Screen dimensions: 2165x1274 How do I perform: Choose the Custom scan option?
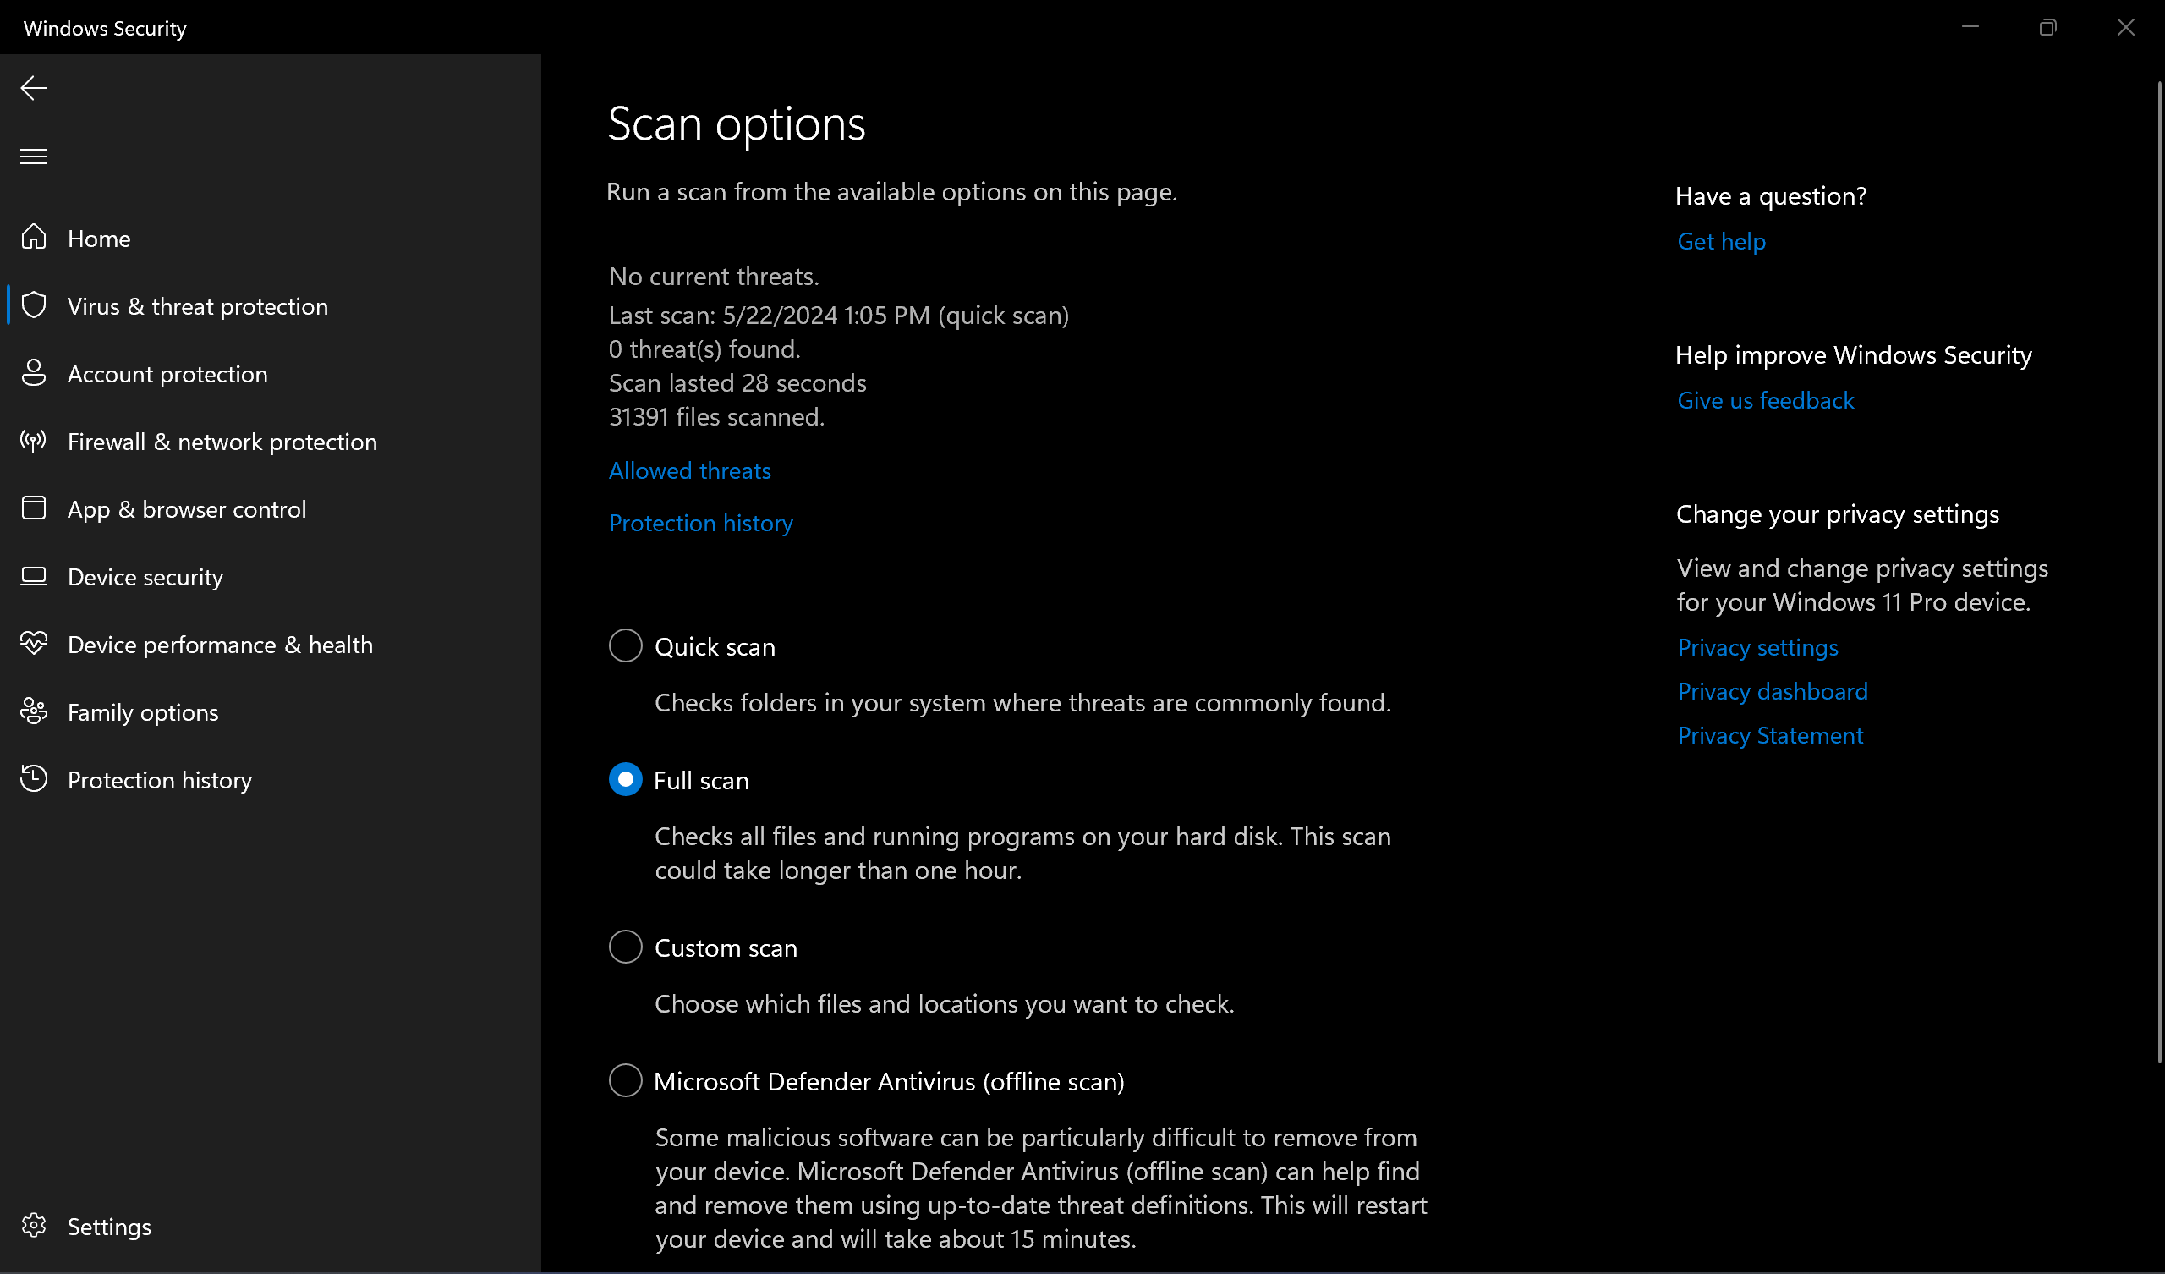(x=625, y=947)
